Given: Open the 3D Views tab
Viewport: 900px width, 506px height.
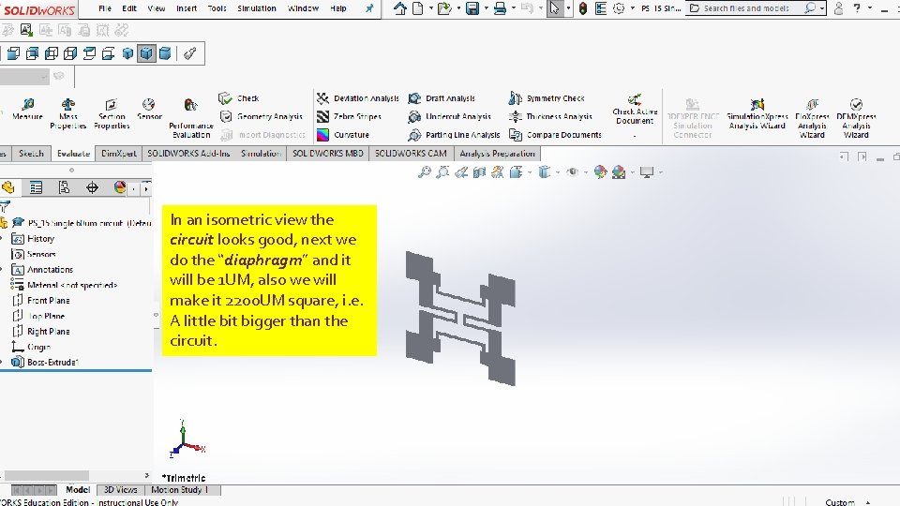Looking at the screenshot, I should click(x=121, y=490).
